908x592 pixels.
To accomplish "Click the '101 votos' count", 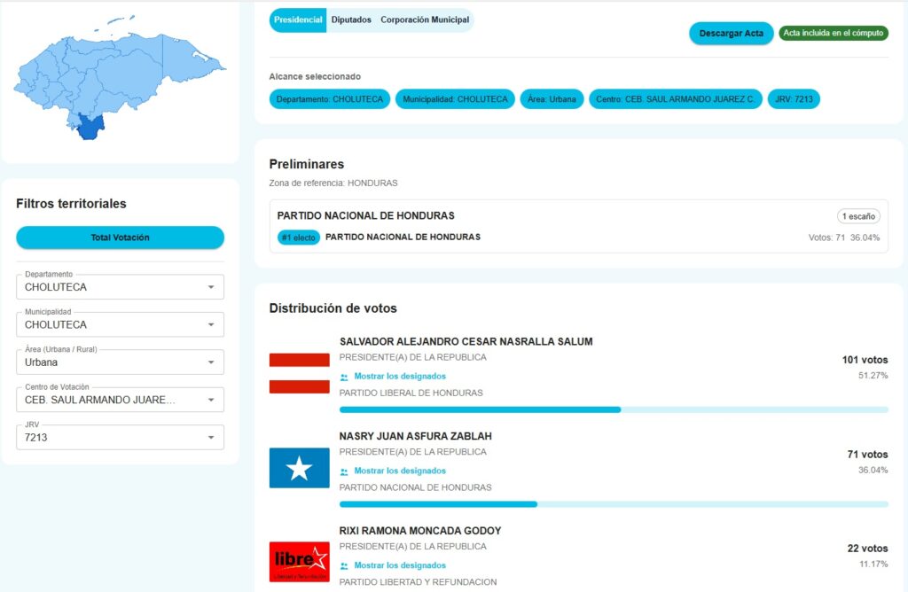I will [x=865, y=360].
